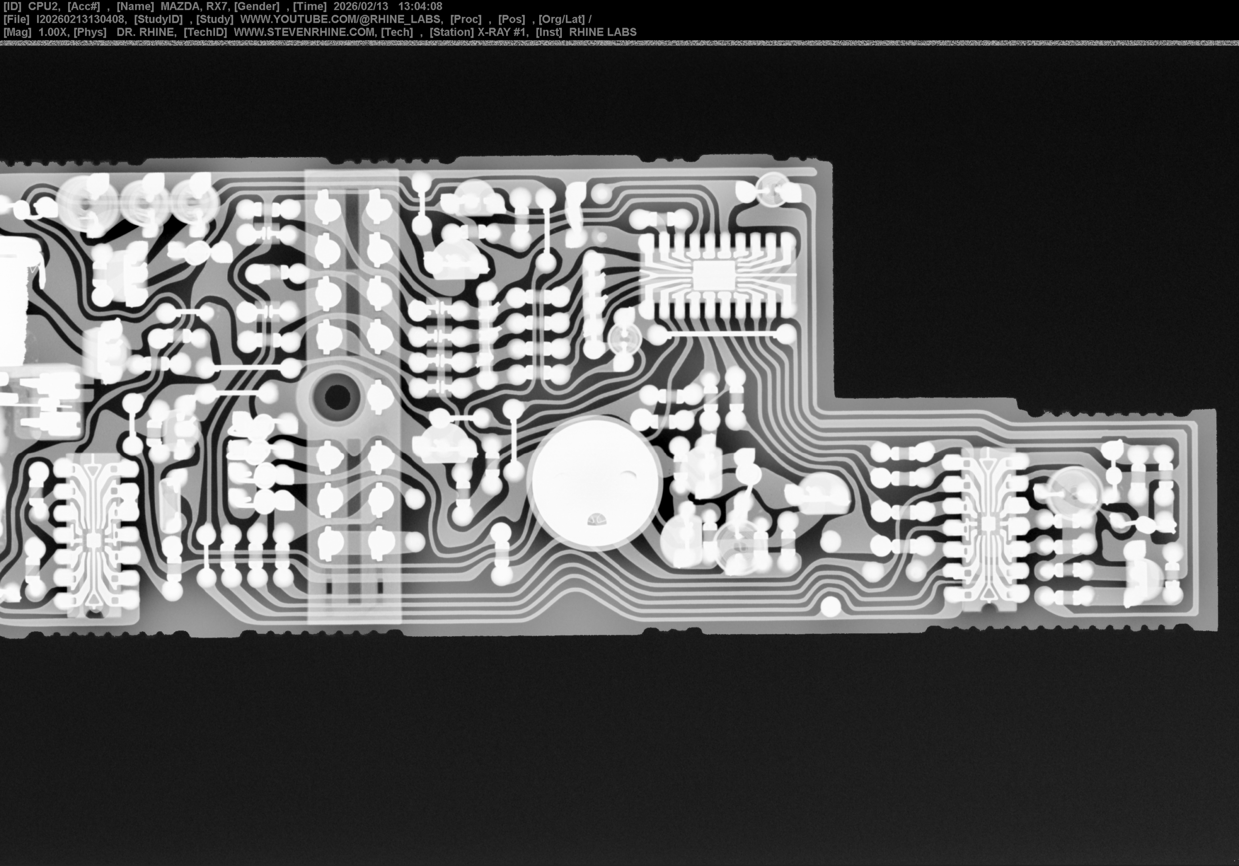Image resolution: width=1239 pixels, height=866 pixels.
Task: Click the dark mounting hole in connector strip
Action: coord(338,397)
